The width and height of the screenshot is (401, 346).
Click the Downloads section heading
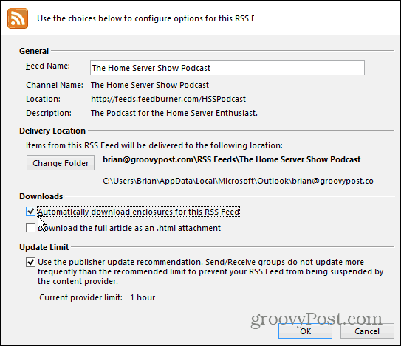click(41, 196)
